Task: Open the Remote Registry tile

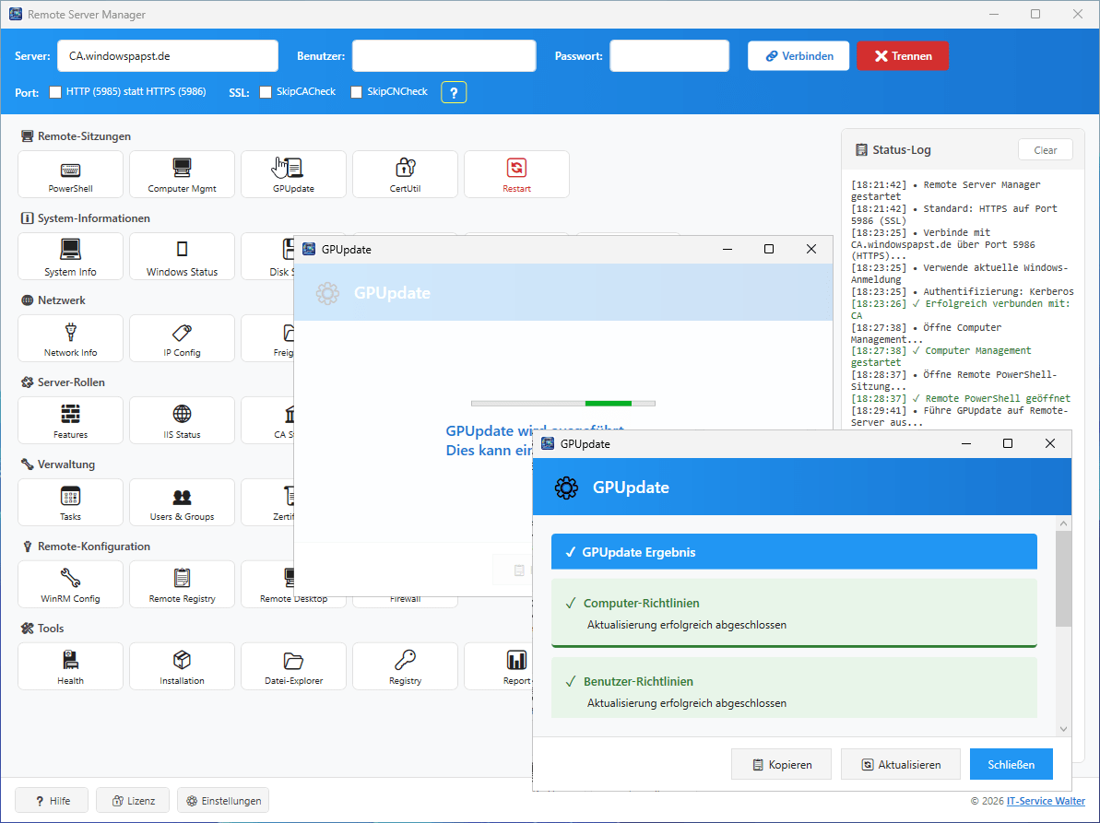Action: tap(182, 584)
